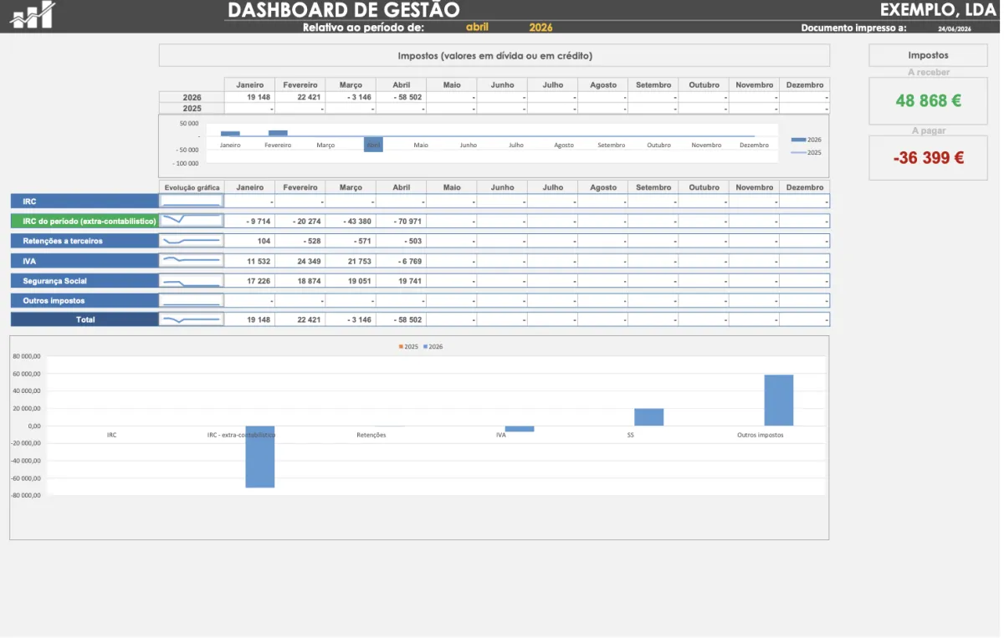This screenshot has width=1004, height=638.
Task: Select the - 9 714 cell
Action: [x=250, y=221]
